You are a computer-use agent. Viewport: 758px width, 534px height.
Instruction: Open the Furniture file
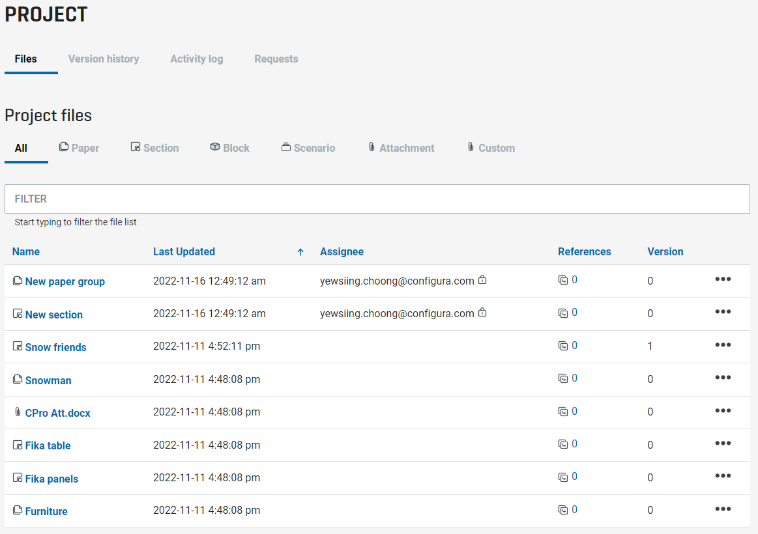(46, 511)
